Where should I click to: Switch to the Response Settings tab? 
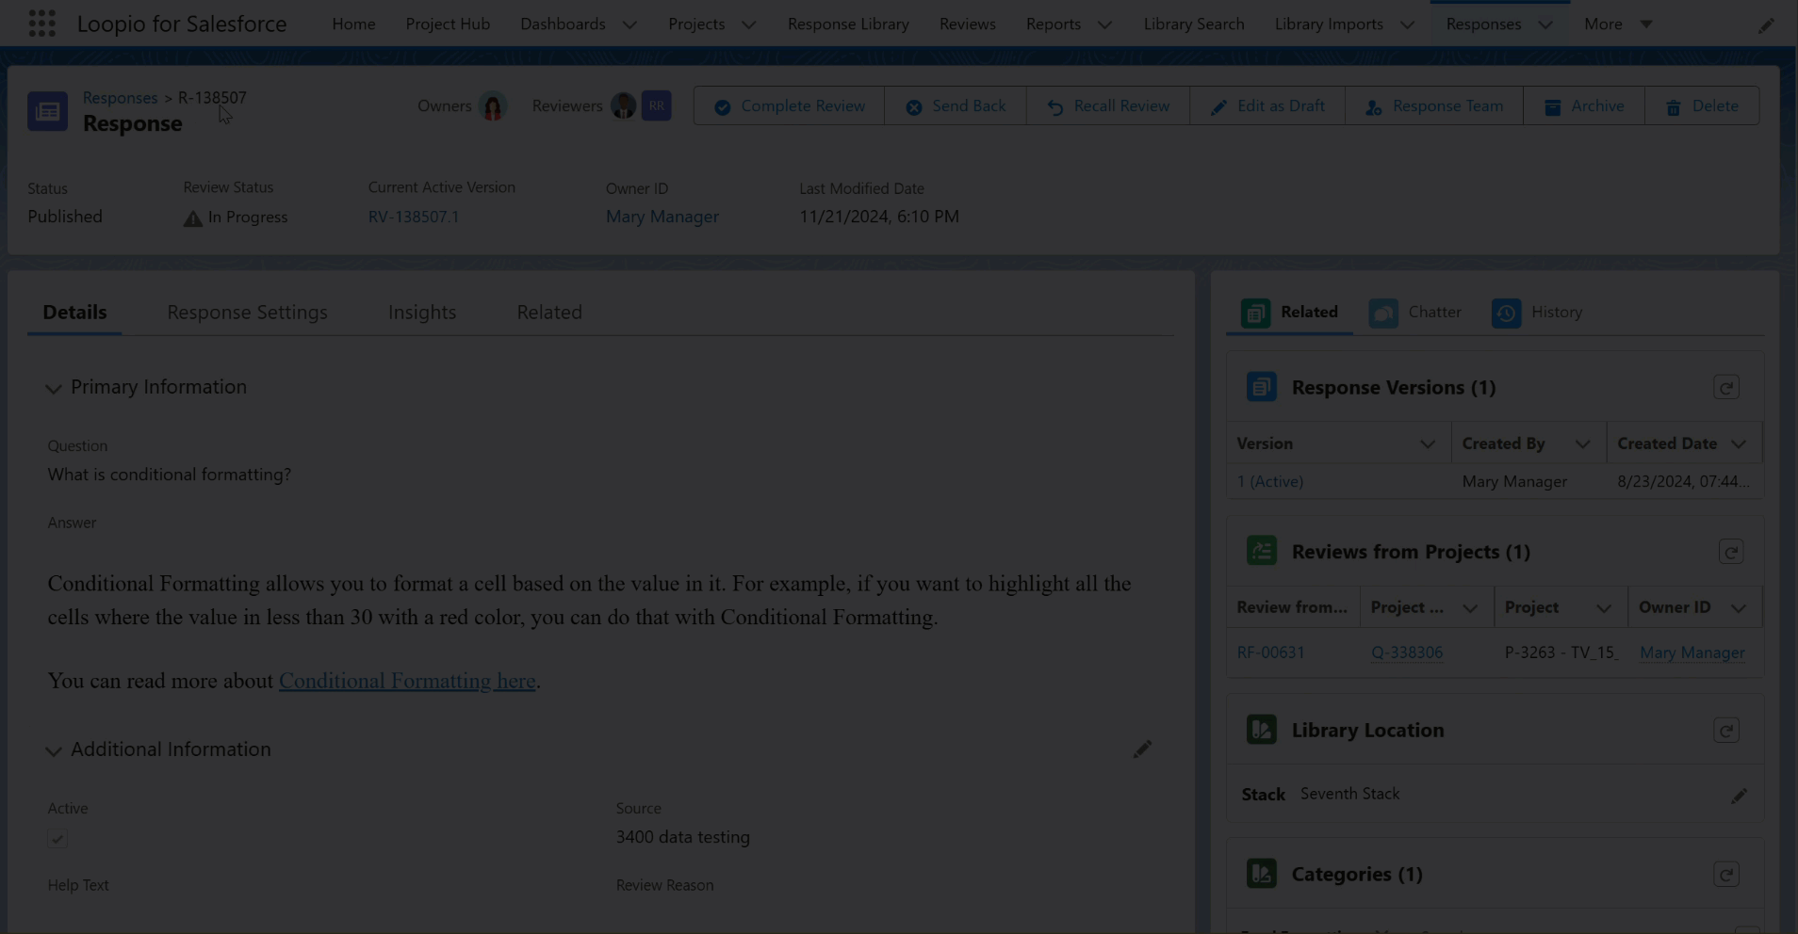point(247,312)
